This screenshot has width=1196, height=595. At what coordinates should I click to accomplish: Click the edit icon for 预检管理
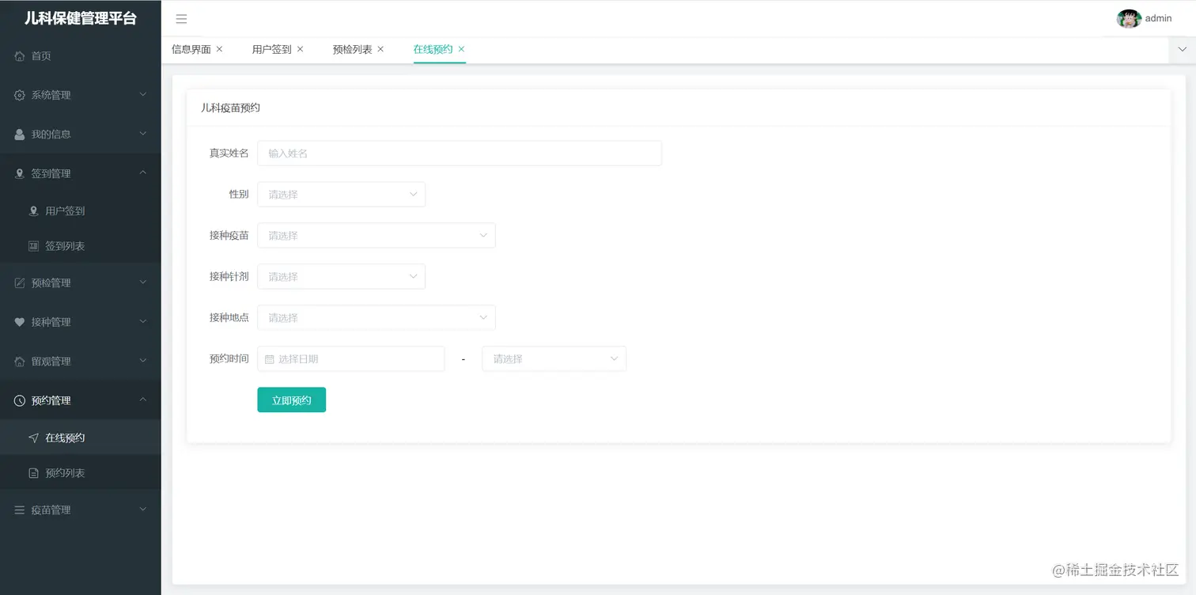(x=20, y=282)
